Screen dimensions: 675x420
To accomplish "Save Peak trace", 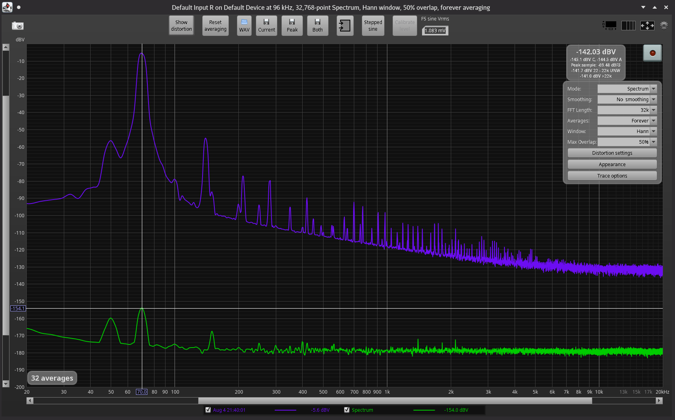I will point(292,26).
